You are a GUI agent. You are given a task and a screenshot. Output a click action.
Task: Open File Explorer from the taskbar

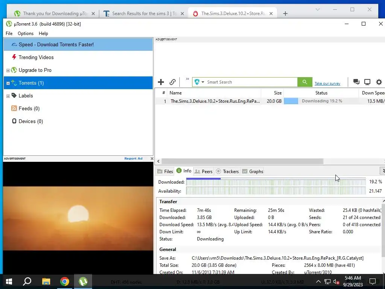pyautogui.click(x=46, y=281)
